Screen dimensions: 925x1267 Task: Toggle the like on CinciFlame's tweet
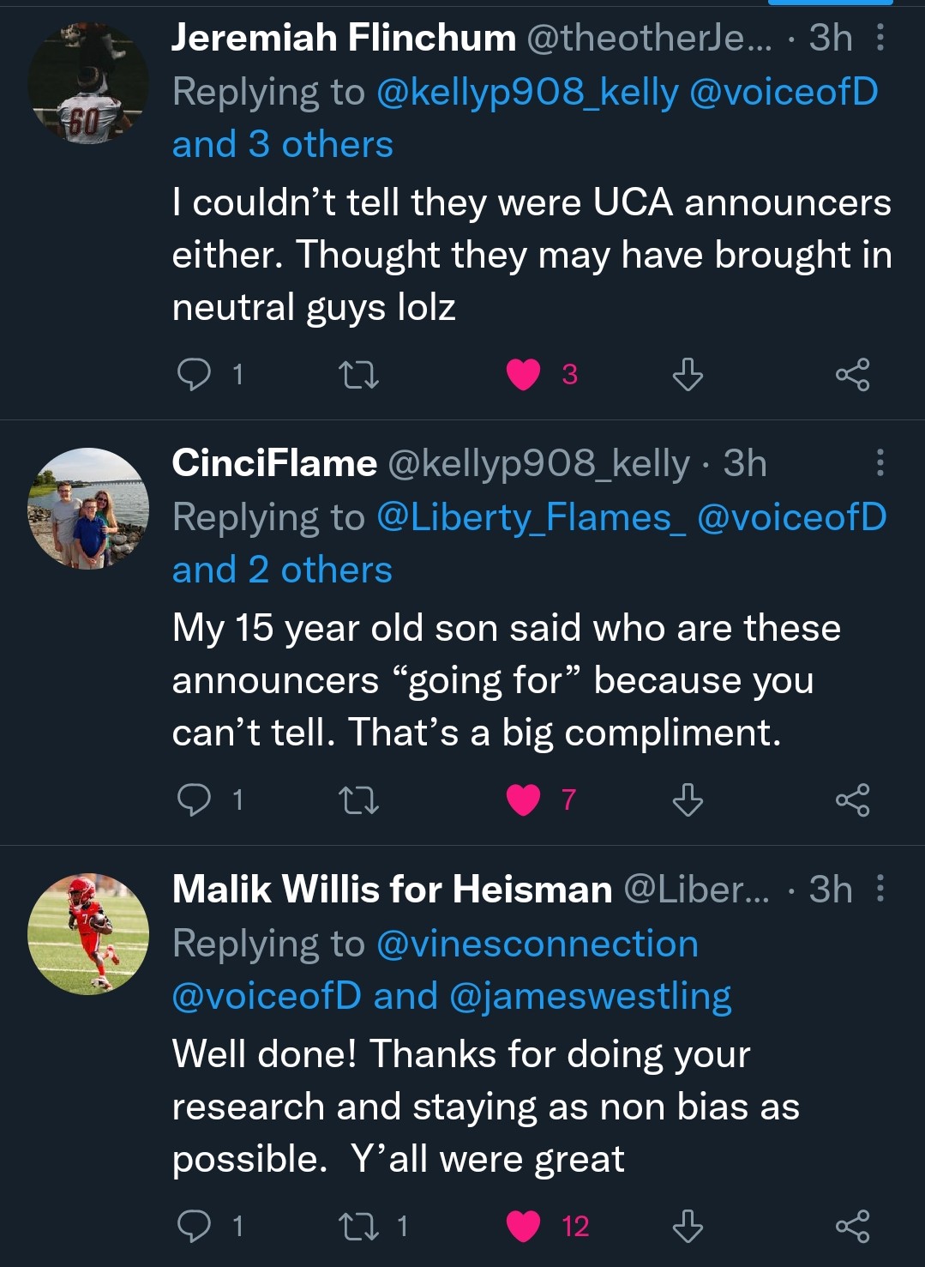tap(524, 799)
